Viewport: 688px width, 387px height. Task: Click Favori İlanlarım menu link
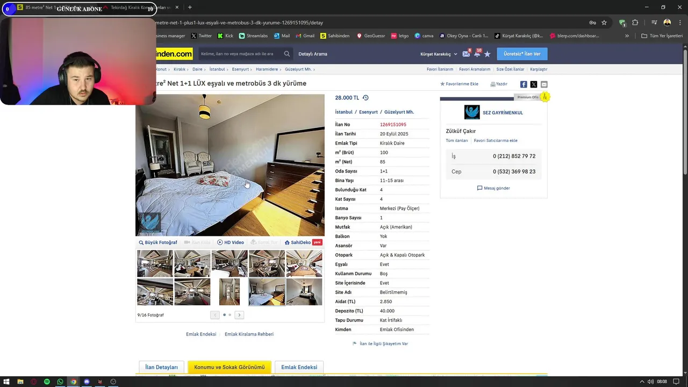[x=440, y=69]
